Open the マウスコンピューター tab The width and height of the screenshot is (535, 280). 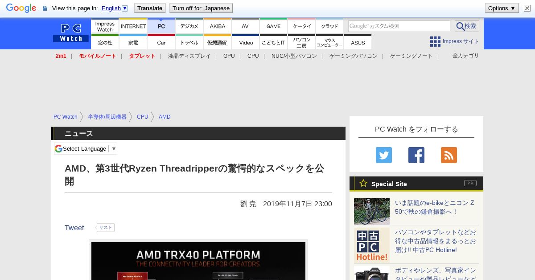click(330, 42)
